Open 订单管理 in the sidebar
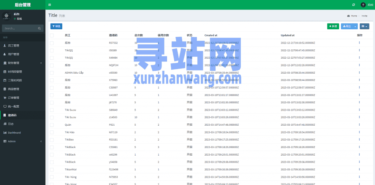This screenshot has height=185, width=375. click(23, 98)
